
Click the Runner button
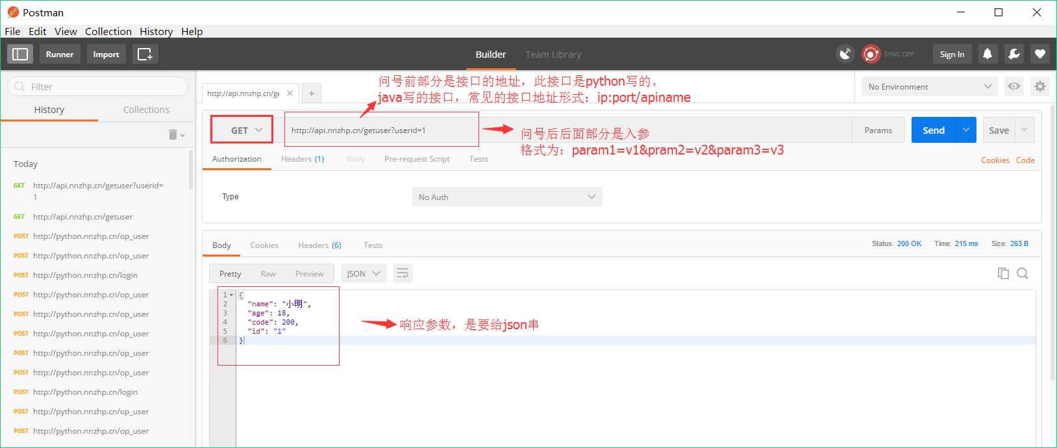pyautogui.click(x=60, y=54)
